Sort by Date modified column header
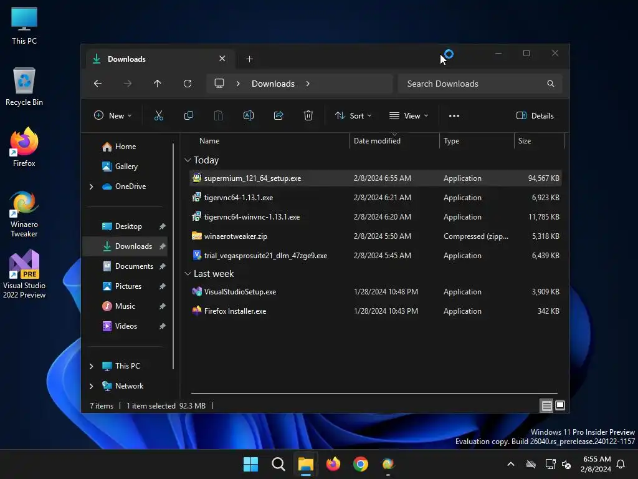 point(394,141)
